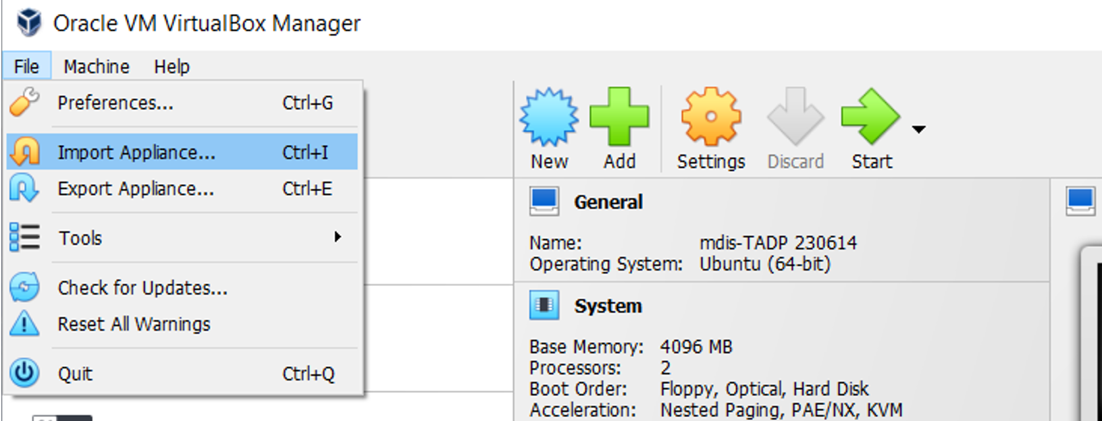
Task: Open the Machine menu
Action: pyautogui.click(x=97, y=66)
